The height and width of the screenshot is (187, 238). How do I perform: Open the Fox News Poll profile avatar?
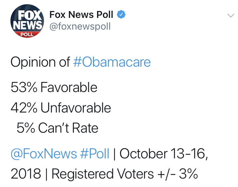pos(27,21)
